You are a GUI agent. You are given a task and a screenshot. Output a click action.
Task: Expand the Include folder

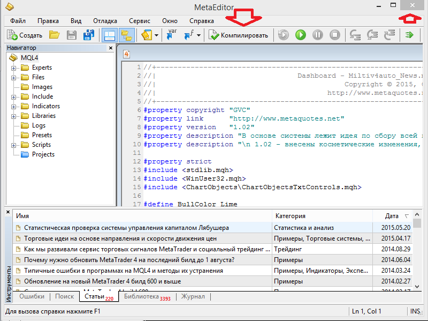point(13,97)
